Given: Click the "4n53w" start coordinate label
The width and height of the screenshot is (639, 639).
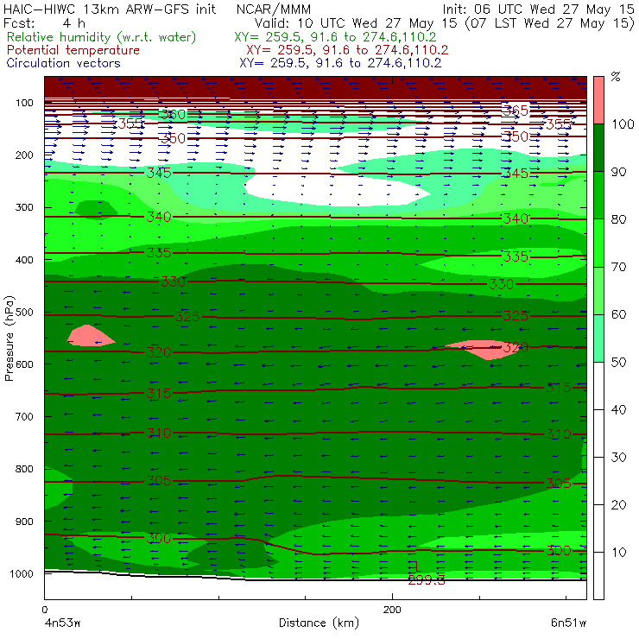Looking at the screenshot, I should coord(63,623).
